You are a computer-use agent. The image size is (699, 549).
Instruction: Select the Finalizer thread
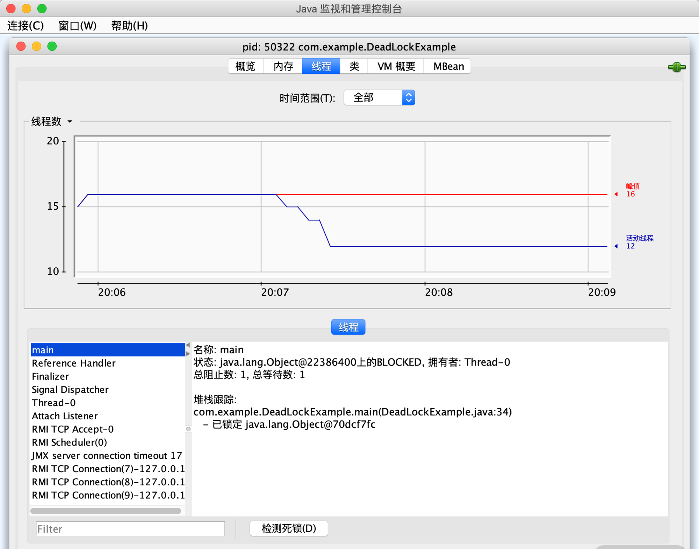pyautogui.click(x=108, y=376)
